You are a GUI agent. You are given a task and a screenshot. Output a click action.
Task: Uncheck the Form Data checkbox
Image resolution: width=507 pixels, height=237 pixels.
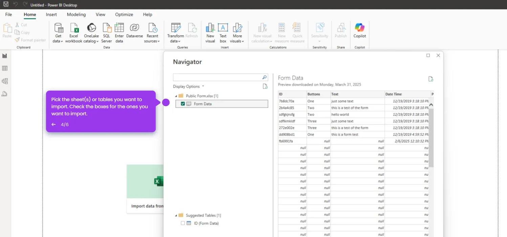[x=183, y=104]
